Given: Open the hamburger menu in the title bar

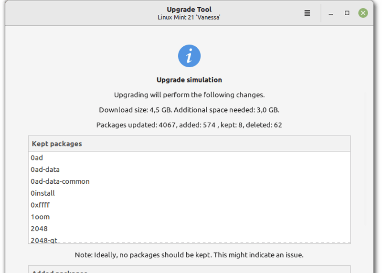Looking at the screenshot, I should [307, 13].
